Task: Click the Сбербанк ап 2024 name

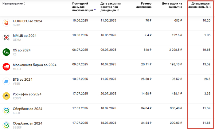Action: [27, 123]
